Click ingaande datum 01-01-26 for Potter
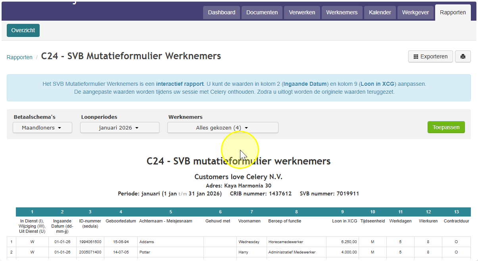The height and width of the screenshot is (261, 478). [63, 252]
